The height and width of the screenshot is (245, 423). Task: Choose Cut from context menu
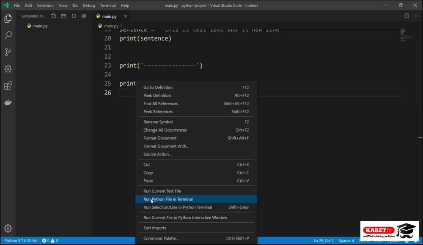click(196, 164)
